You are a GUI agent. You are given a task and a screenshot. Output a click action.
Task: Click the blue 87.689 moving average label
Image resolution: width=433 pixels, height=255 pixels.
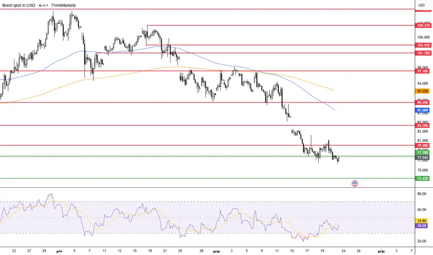(x=422, y=110)
